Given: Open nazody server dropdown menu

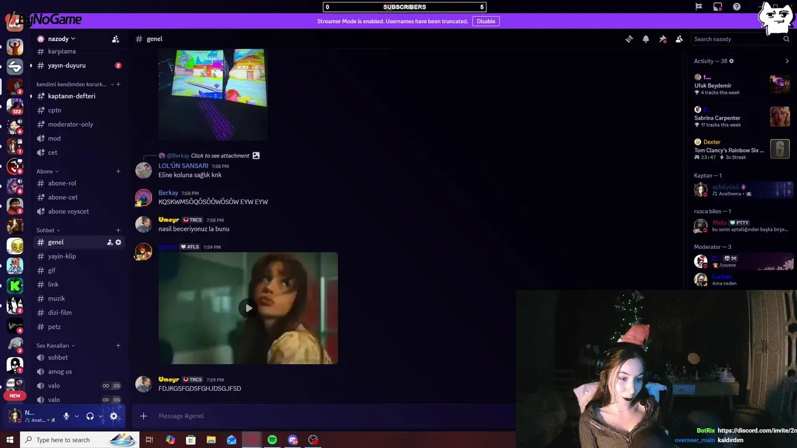Looking at the screenshot, I should pyautogui.click(x=61, y=39).
